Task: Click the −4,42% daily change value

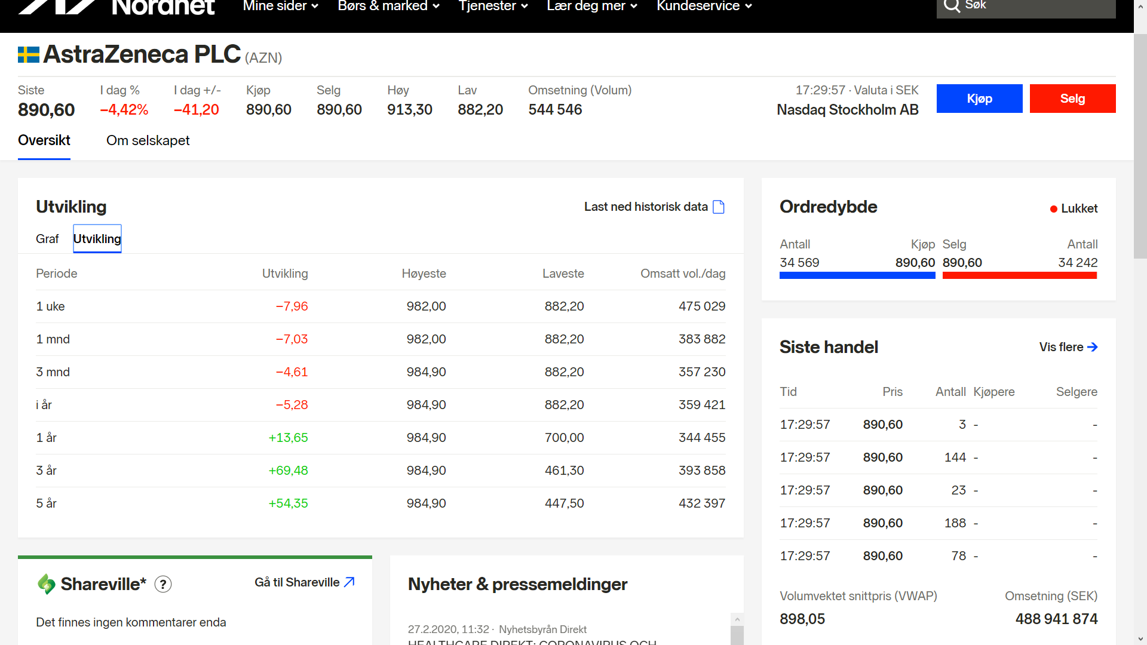Action: coord(124,110)
